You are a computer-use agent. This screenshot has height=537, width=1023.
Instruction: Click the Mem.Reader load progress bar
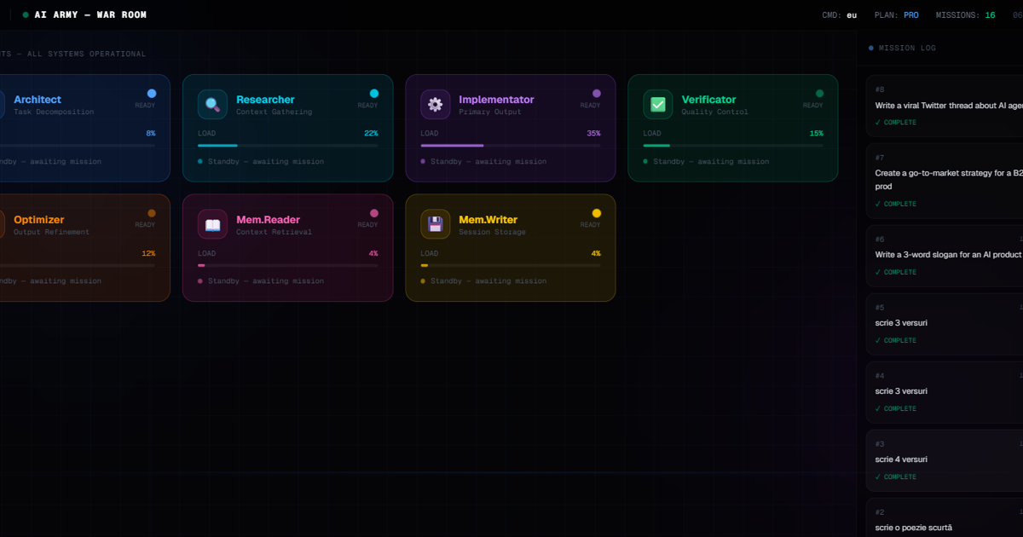[x=288, y=266]
